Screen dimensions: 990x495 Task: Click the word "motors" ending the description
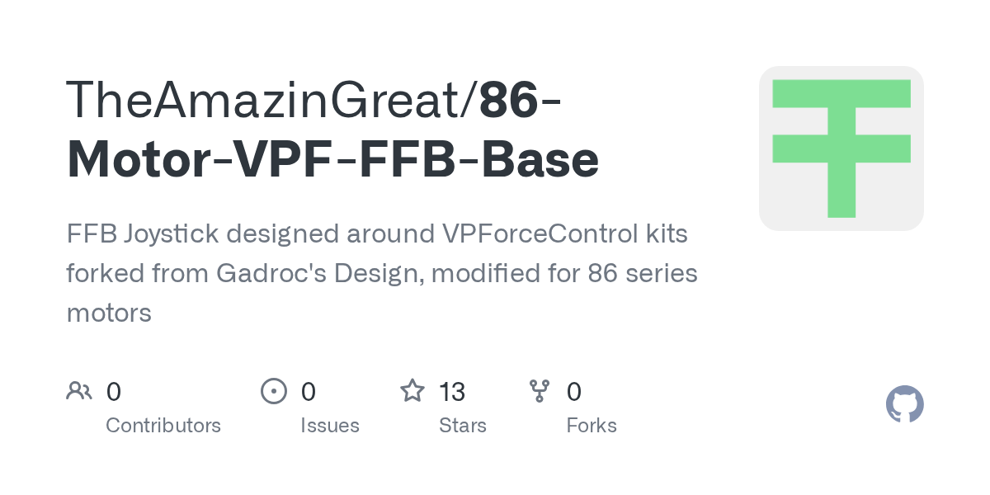tap(109, 313)
